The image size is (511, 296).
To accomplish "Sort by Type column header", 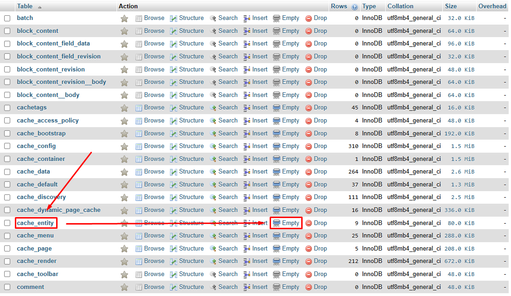I will [369, 6].
